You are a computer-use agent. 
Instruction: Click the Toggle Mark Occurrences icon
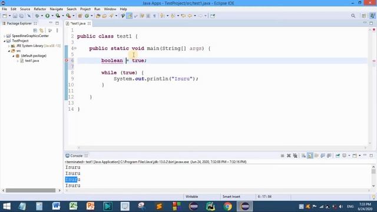pos(130,16)
